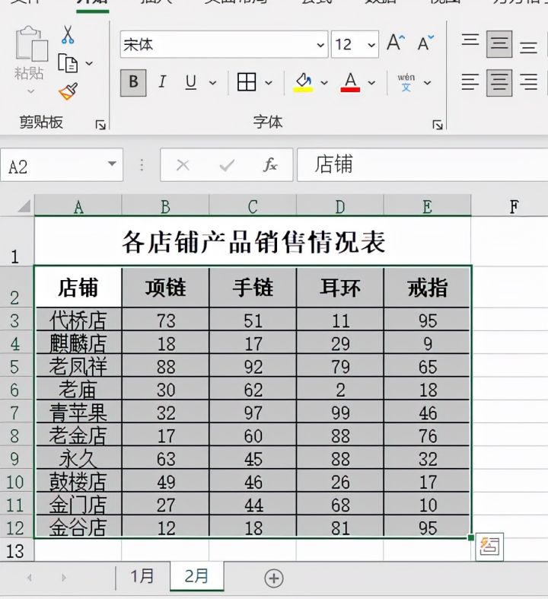This screenshot has height=599, width=548.
Task: Expand the Copy options arrow
Action: click(89, 63)
